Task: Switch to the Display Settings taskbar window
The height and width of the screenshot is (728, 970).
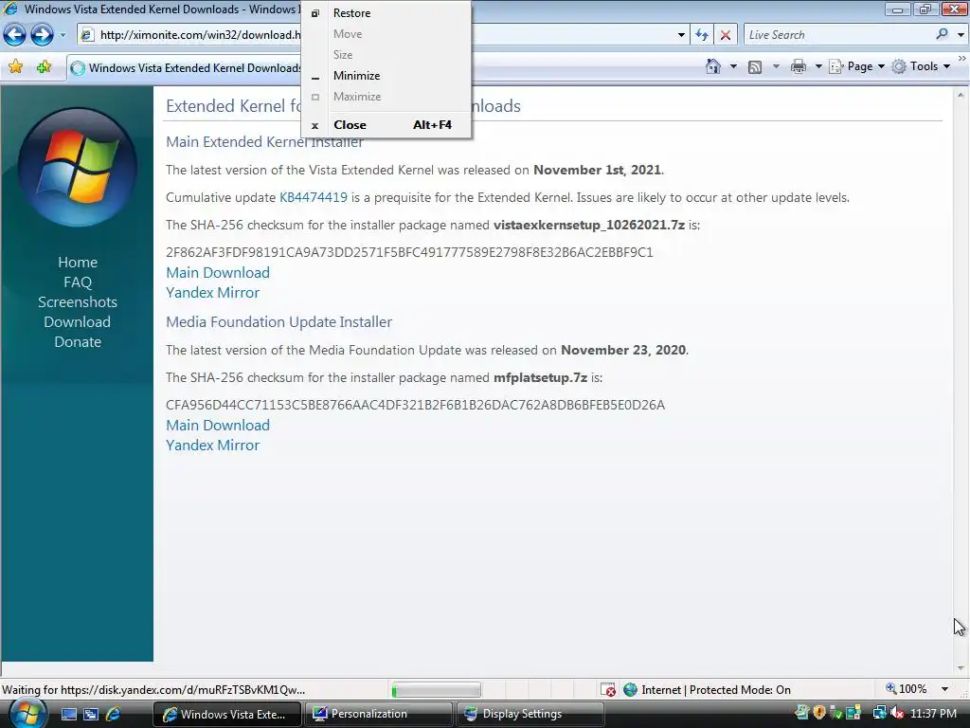Action: pos(530,714)
